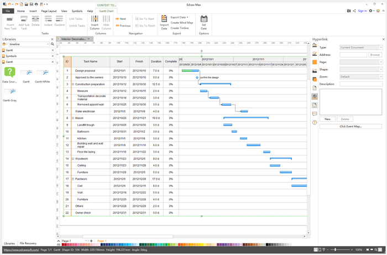
Task: Open the hyperlink Zoom dropdown
Action: [362, 77]
